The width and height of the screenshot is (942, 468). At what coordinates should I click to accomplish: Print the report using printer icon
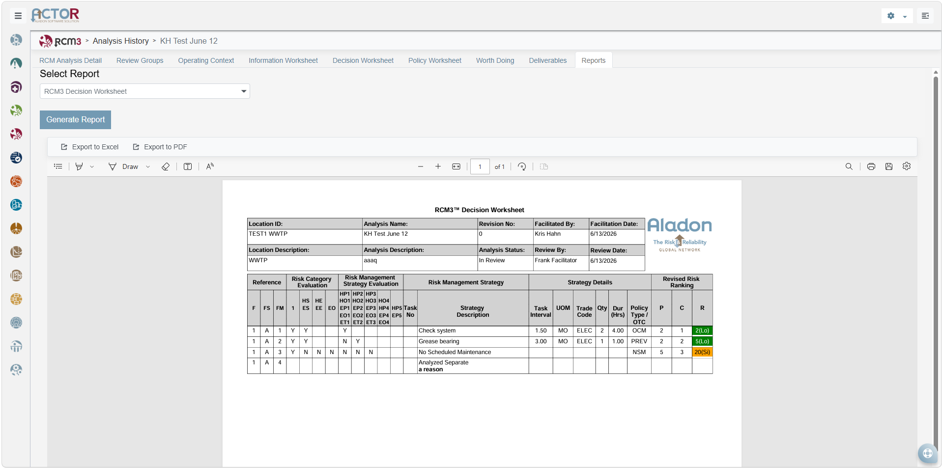[871, 166]
